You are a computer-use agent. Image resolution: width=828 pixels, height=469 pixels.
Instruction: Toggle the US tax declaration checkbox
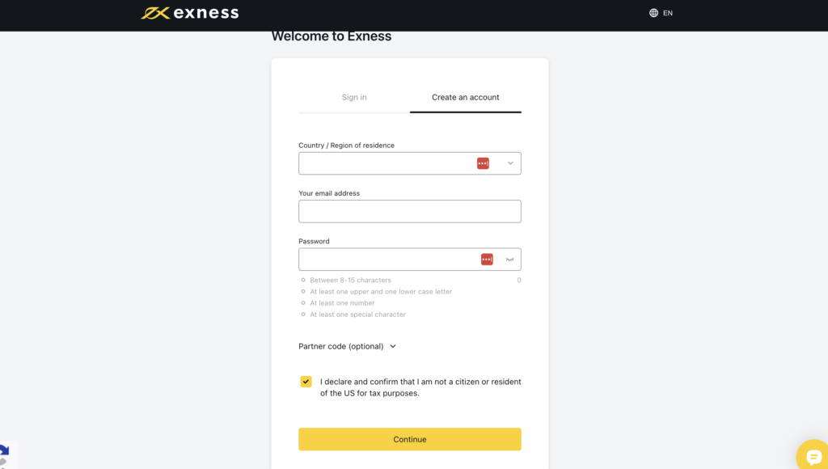(306, 382)
